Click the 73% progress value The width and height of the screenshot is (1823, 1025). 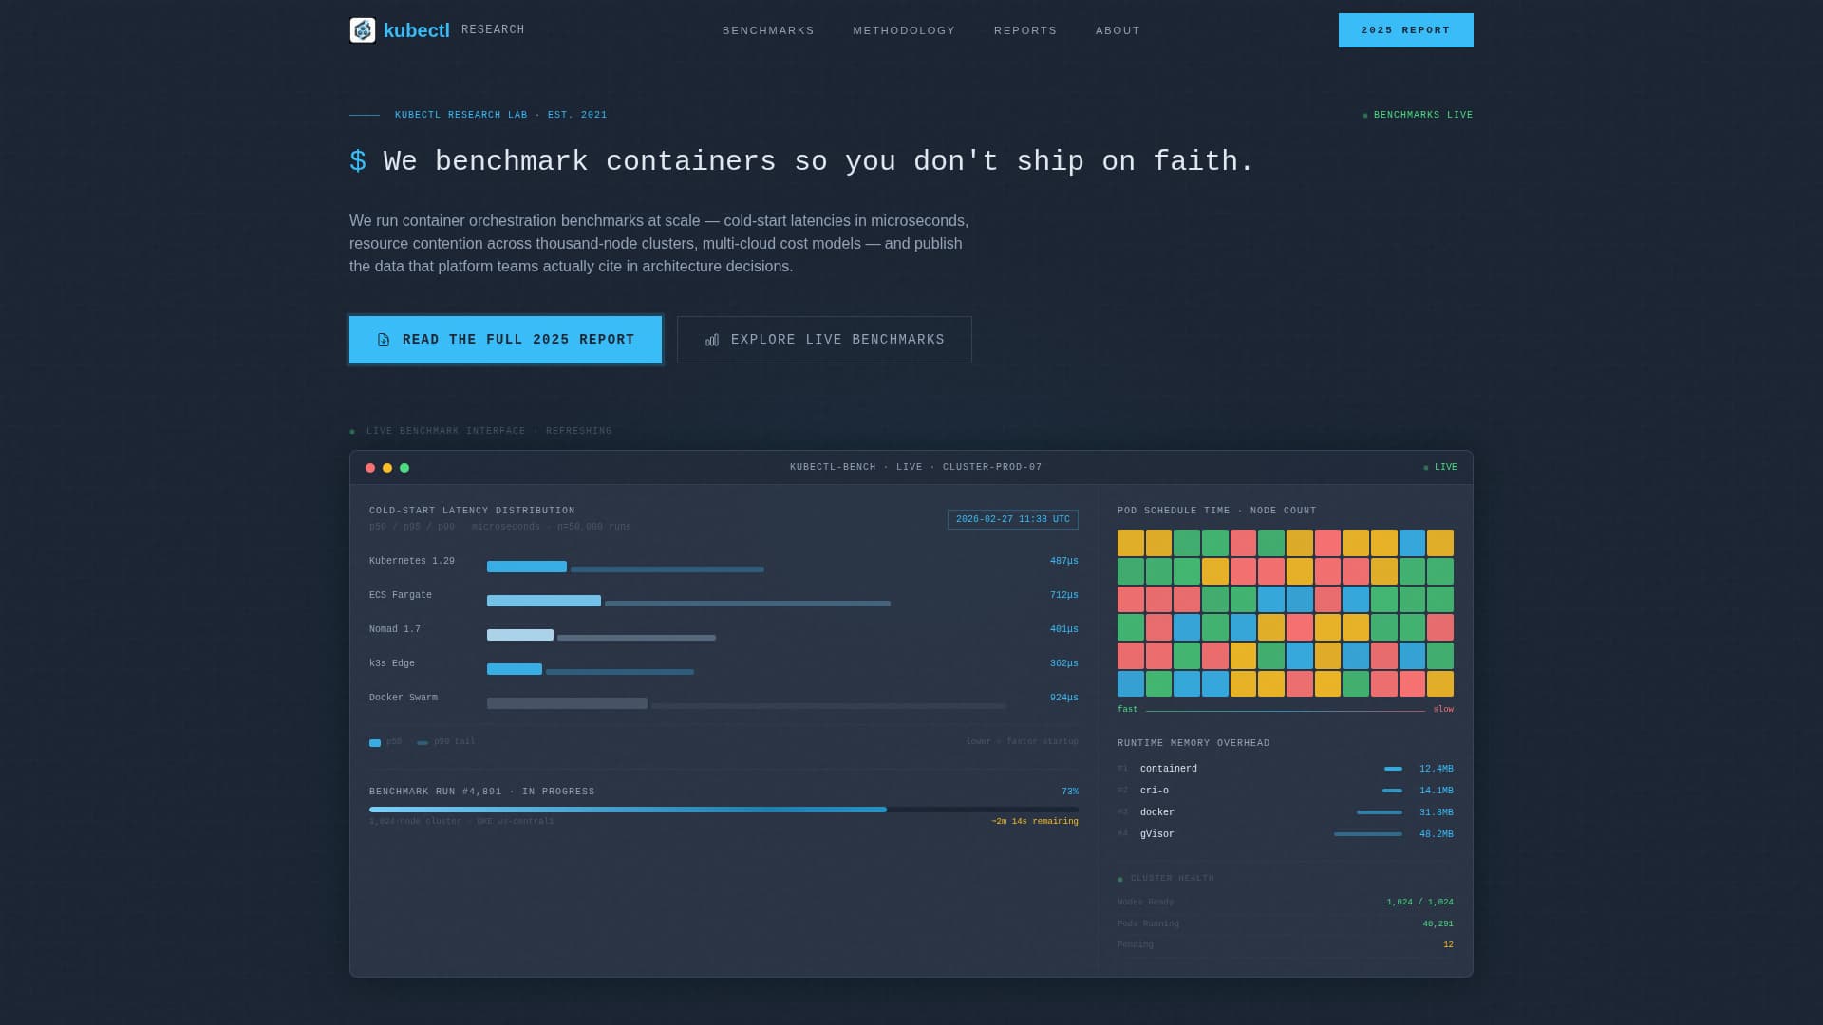(1070, 792)
